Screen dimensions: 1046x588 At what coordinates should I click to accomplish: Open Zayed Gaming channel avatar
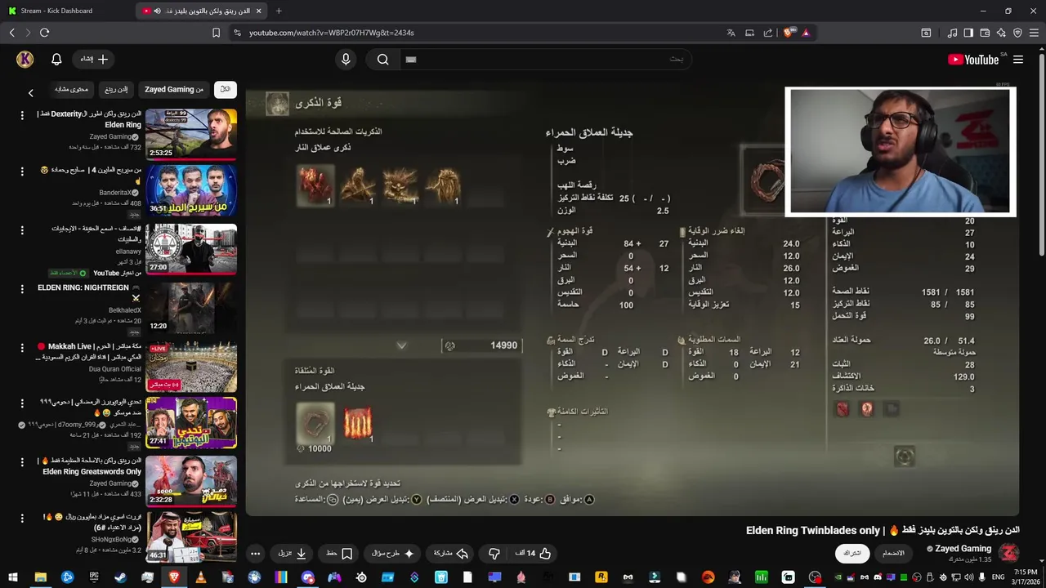tap(1009, 553)
